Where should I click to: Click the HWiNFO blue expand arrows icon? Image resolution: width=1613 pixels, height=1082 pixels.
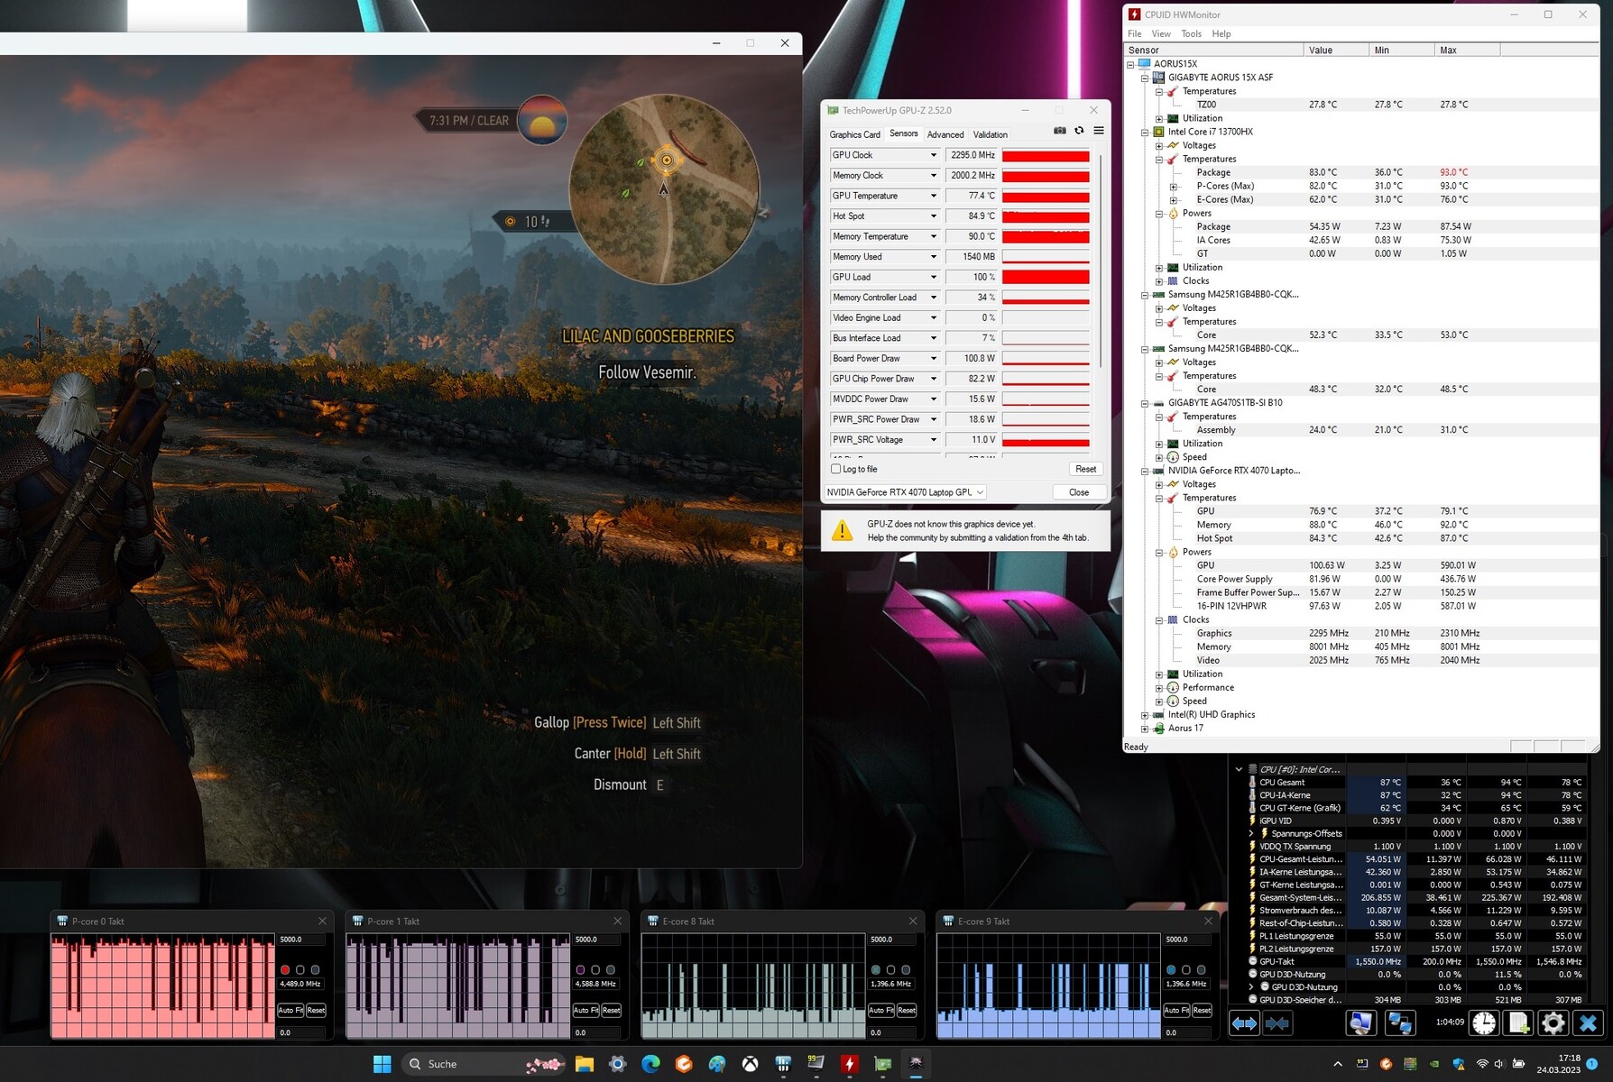[1244, 1022]
